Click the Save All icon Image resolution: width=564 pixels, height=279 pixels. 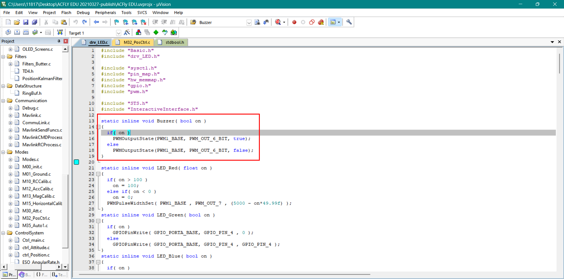tap(35, 22)
